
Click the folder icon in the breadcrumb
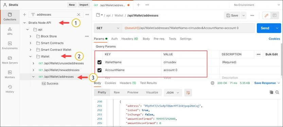coord(98,15)
